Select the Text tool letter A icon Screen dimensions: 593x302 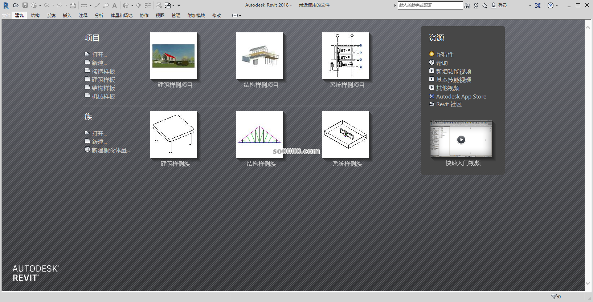[x=115, y=5]
